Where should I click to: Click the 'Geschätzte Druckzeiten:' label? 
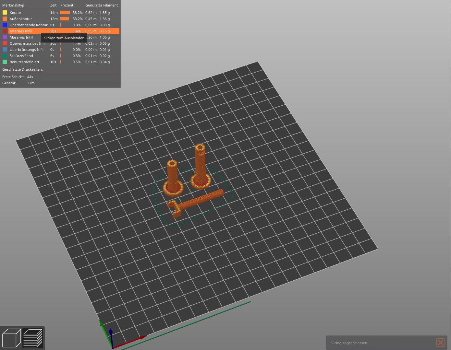tap(22, 69)
